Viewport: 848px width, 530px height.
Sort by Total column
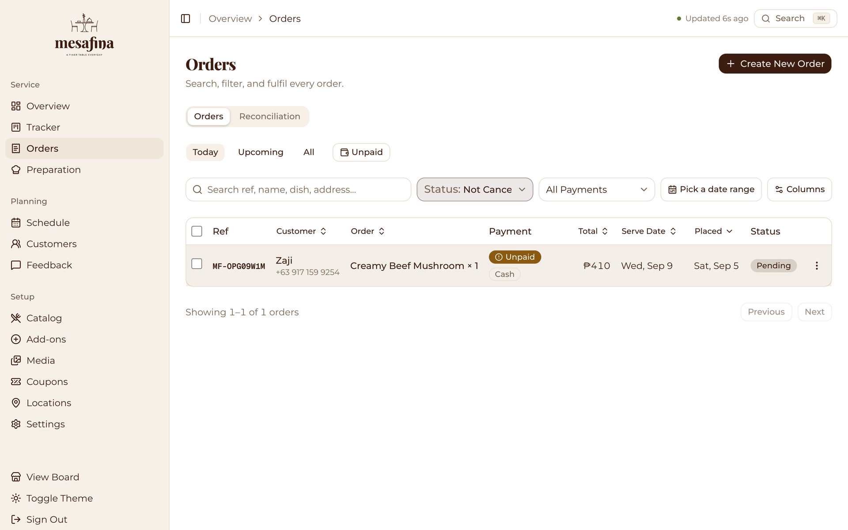593,231
